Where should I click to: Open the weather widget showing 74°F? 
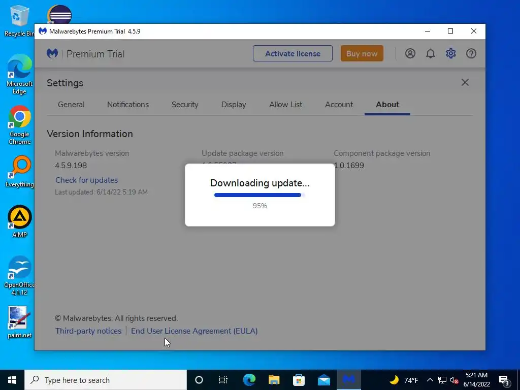pos(403,380)
